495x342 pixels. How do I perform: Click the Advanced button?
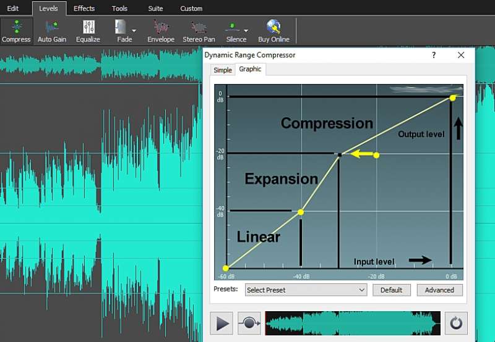pos(439,290)
